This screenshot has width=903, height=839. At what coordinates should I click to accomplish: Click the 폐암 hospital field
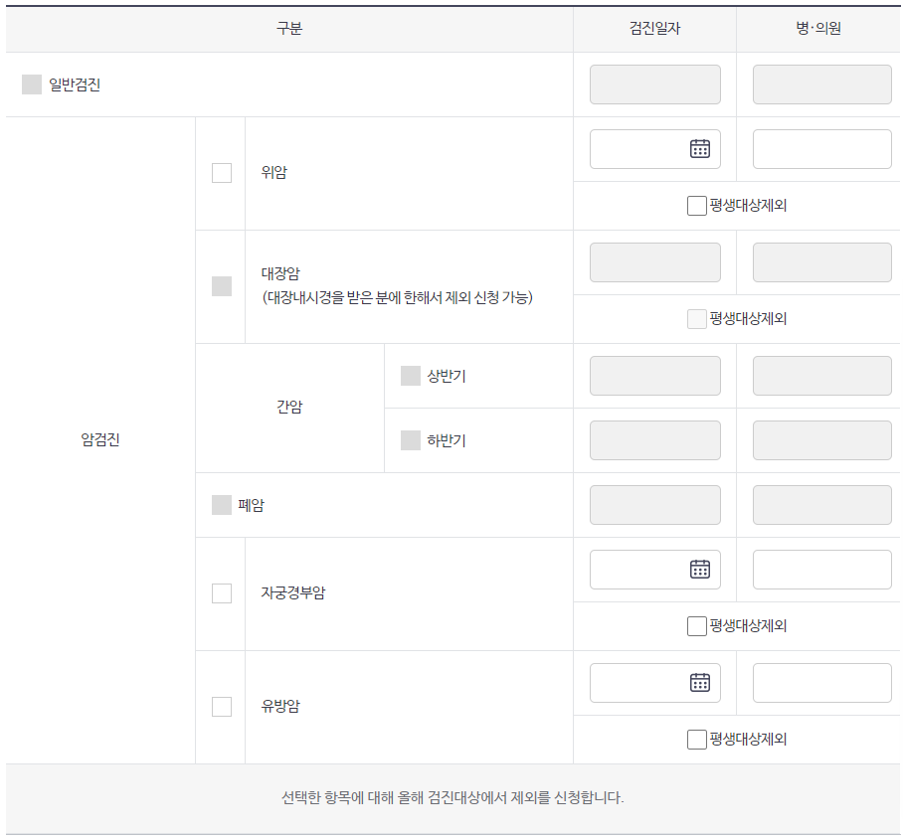pos(822,505)
